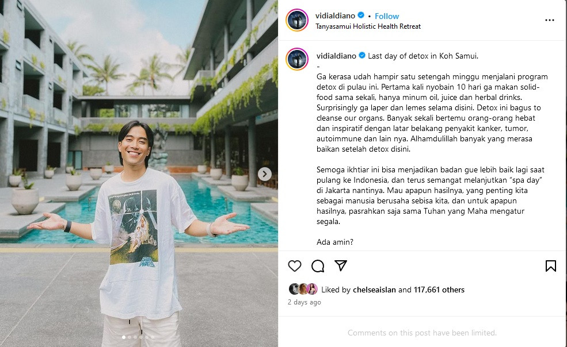The width and height of the screenshot is (567, 347).
Task: Click the 2 days ago timestamp
Action: point(304,302)
